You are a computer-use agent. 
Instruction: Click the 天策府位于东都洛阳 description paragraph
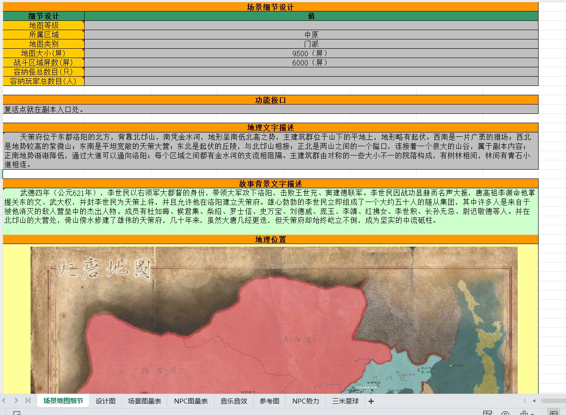point(271,151)
